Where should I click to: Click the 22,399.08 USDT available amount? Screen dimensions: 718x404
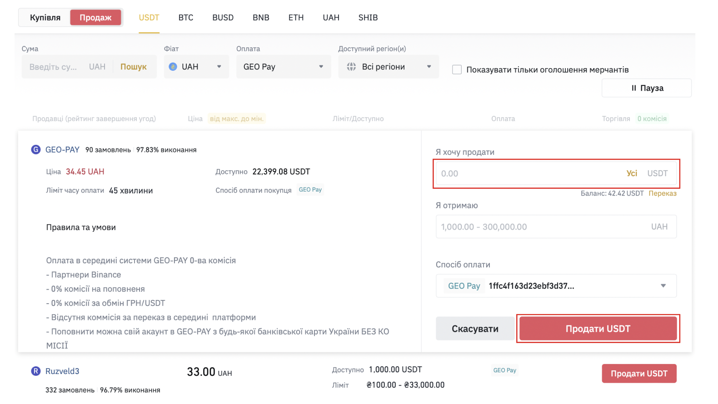(281, 172)
